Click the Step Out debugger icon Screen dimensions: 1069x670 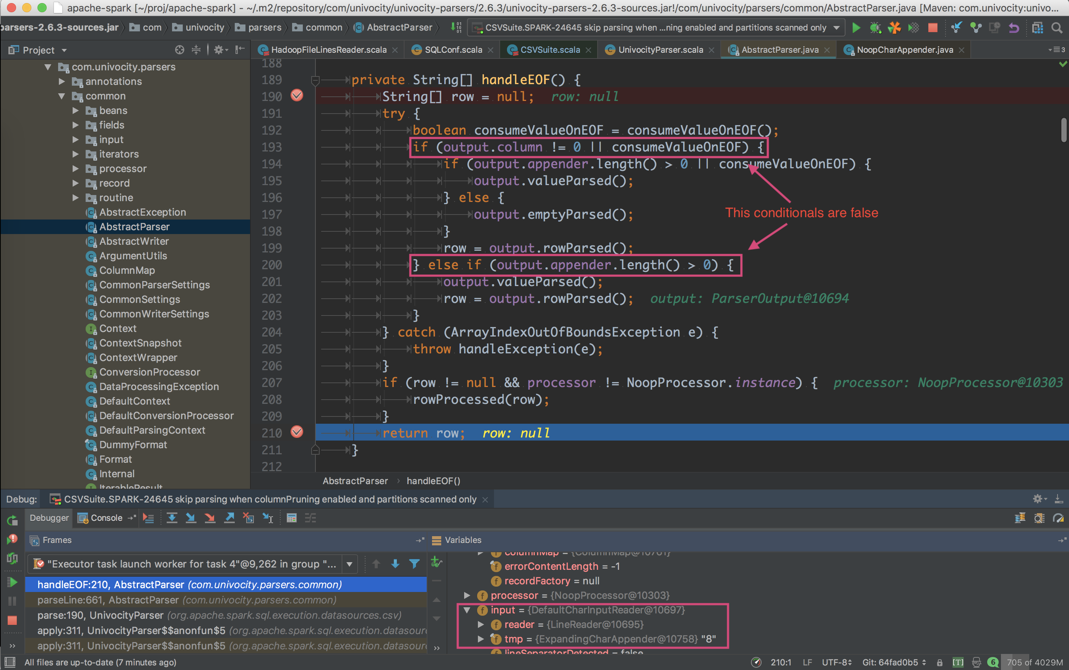tap(229, 517)
